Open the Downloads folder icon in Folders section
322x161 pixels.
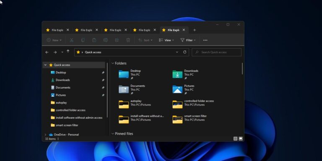tap(177, 74)
